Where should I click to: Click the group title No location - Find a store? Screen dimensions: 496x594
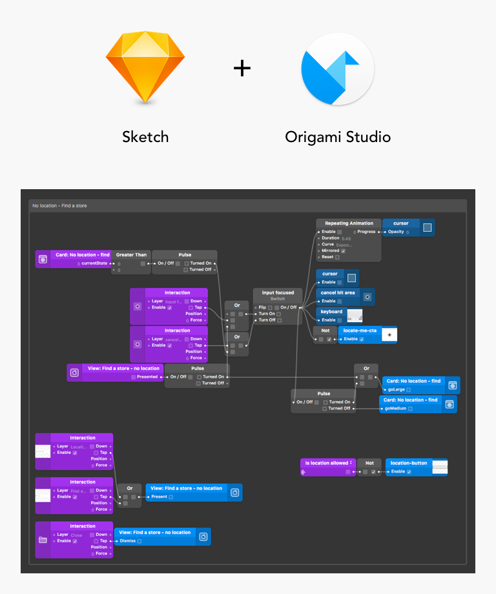59,206
